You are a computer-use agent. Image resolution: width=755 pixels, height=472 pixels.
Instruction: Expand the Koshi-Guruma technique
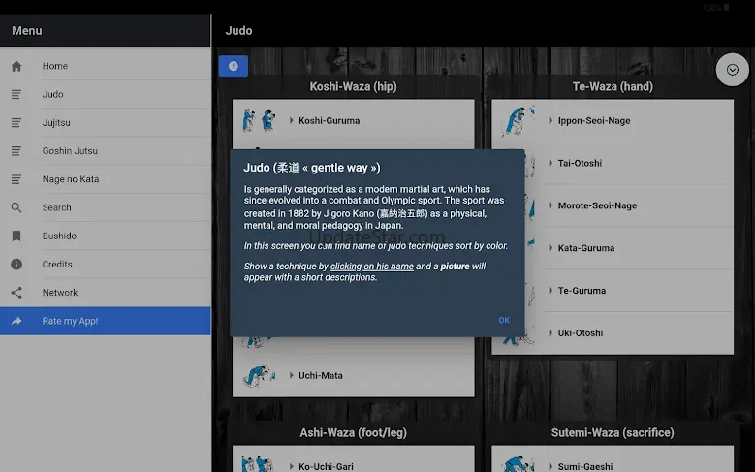[x=329, y=121]
